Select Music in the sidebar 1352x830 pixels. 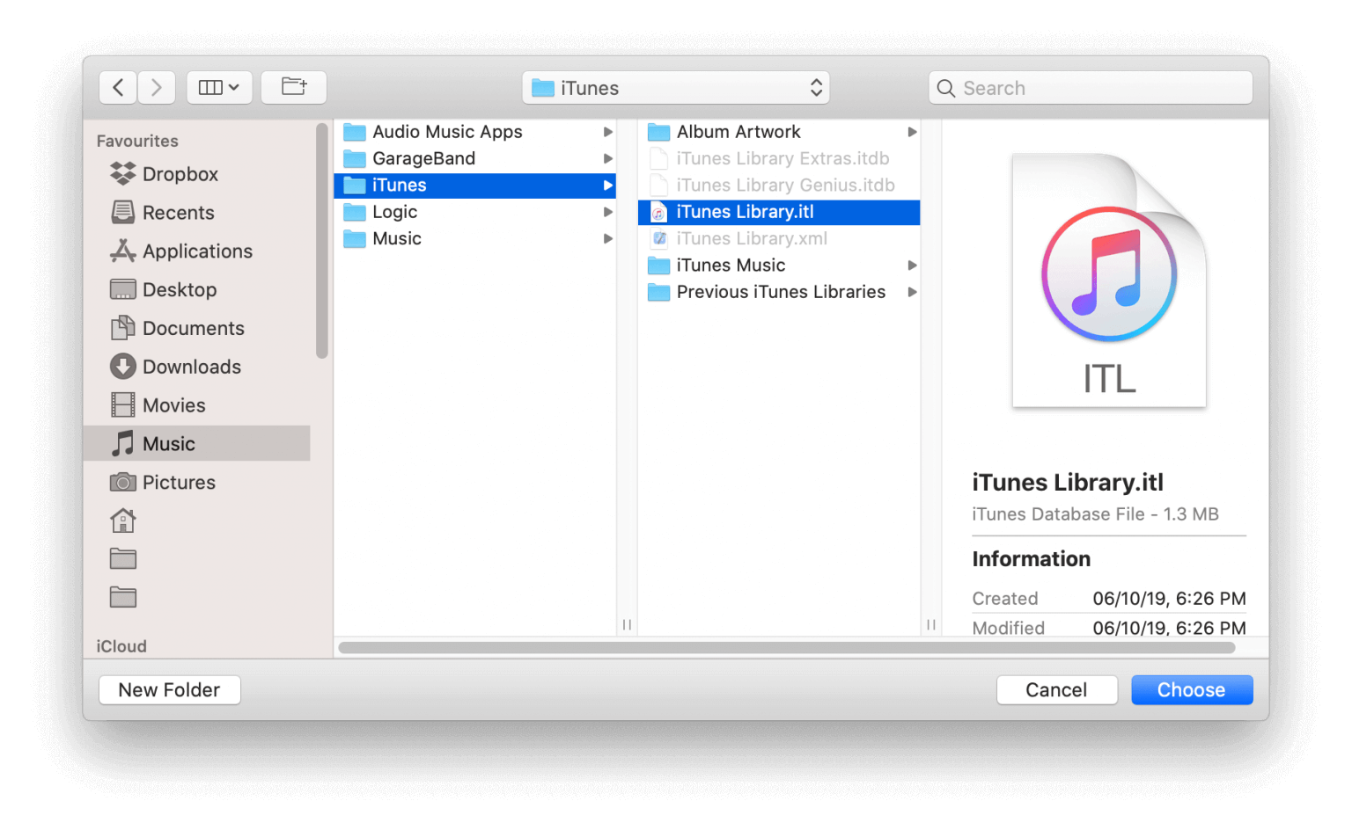tap(197, 444)
